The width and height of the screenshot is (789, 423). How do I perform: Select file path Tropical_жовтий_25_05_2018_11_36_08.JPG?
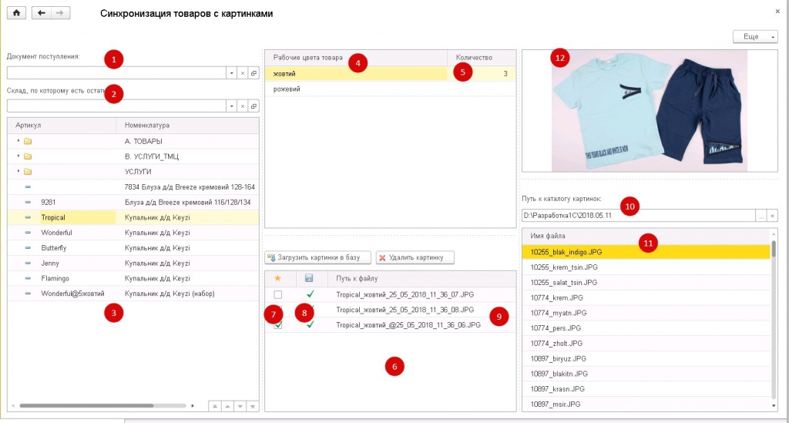405,310
